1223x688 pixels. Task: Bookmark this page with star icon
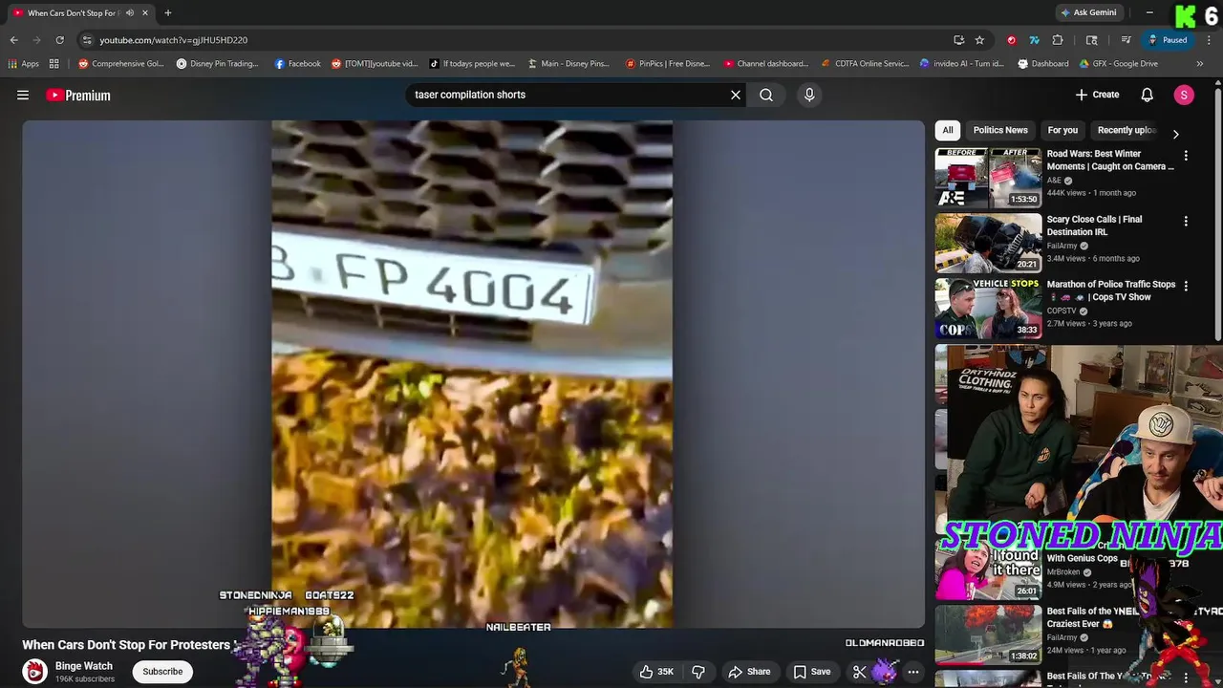click(979, 40)
